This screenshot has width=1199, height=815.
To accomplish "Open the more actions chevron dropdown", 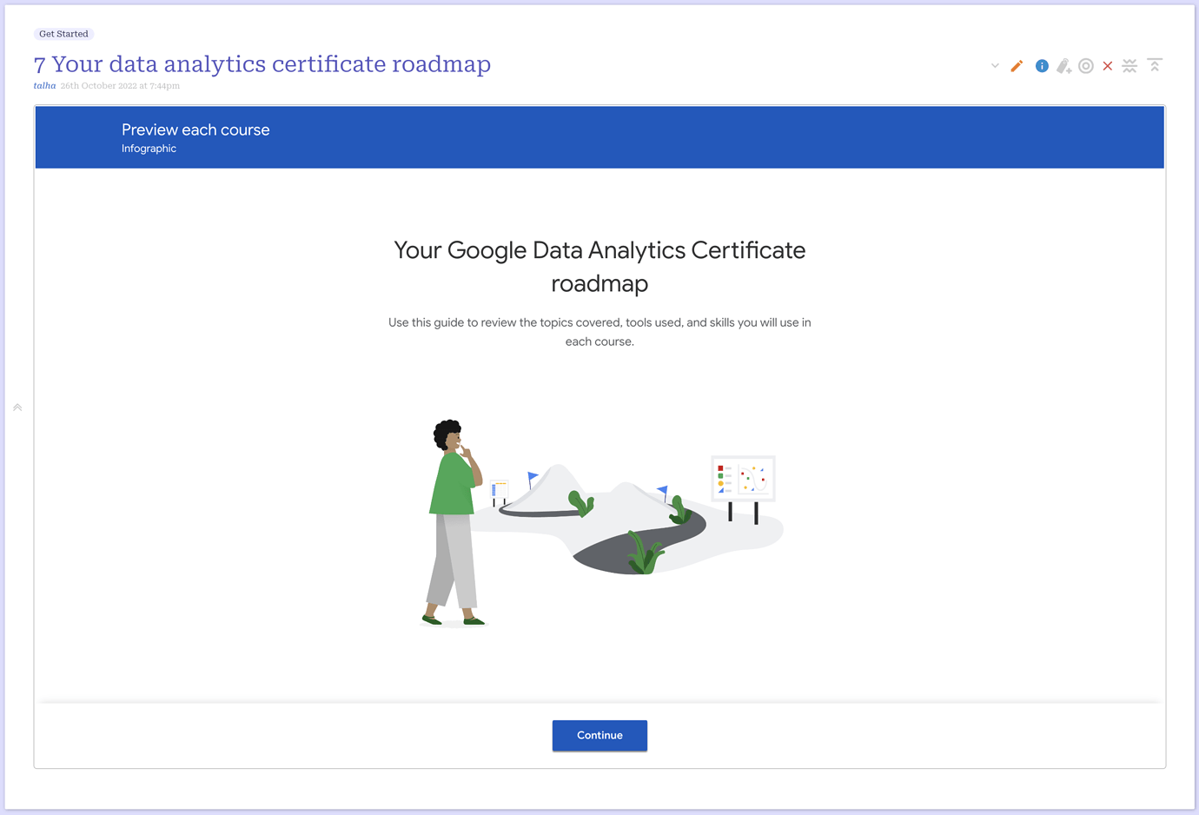I will (x=995, y=66).
